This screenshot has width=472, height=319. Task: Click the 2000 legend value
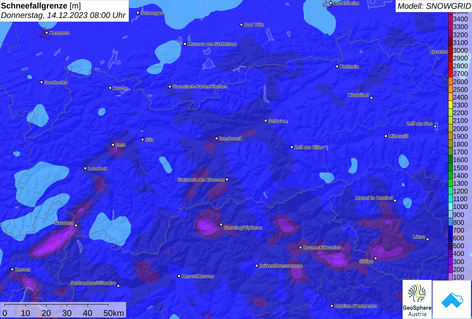click(461, 128)
